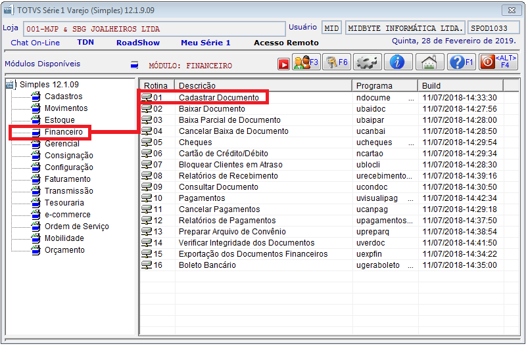Click the module icon beside MÓDULO: FINANCEIRO

click(135, 64)
